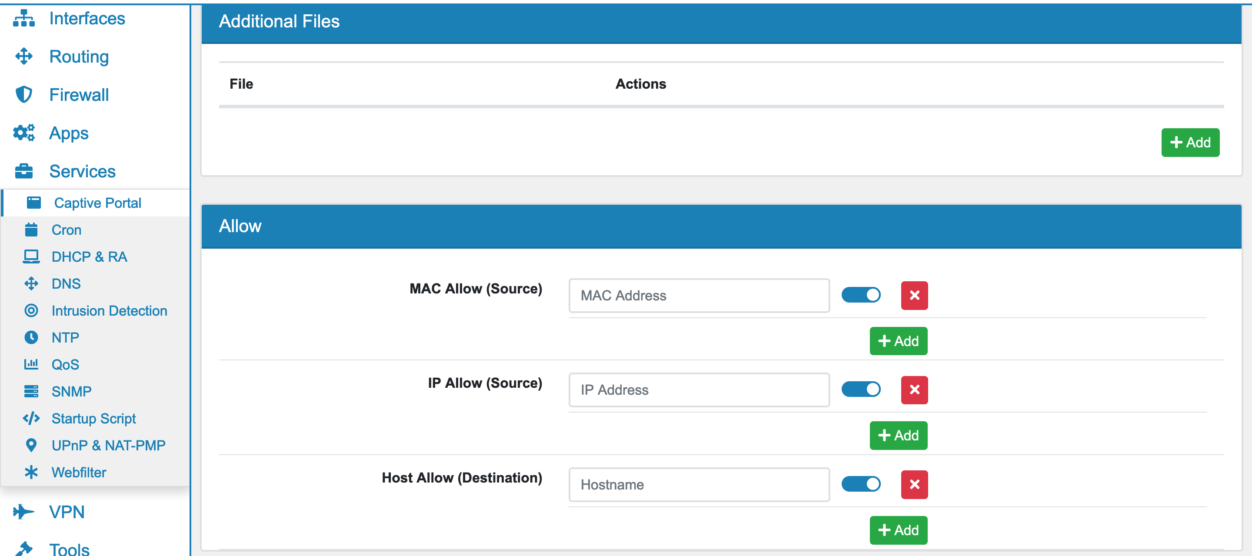
Task: Open the NTP service page
Action: coord(65,337)
